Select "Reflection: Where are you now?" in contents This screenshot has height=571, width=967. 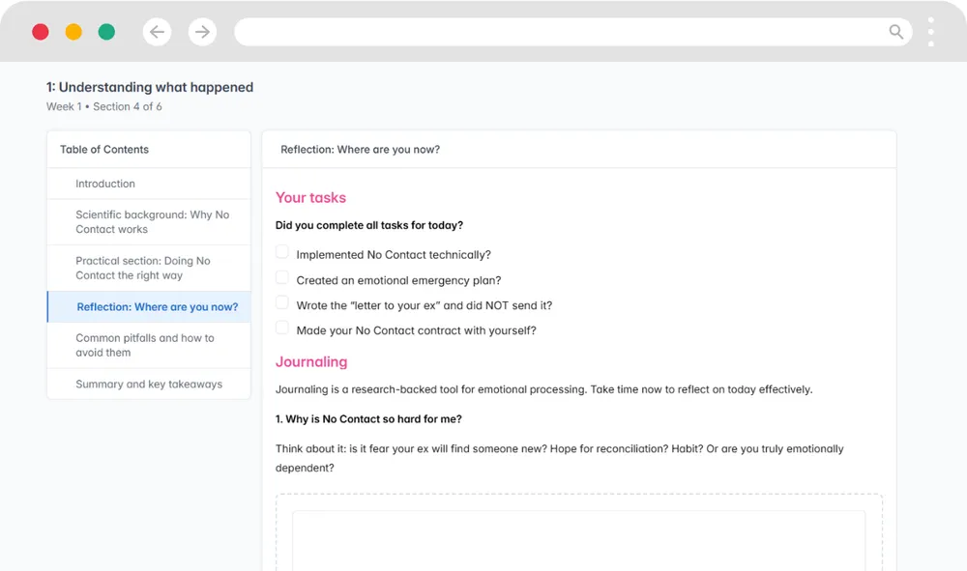click(x=157, y=307)
